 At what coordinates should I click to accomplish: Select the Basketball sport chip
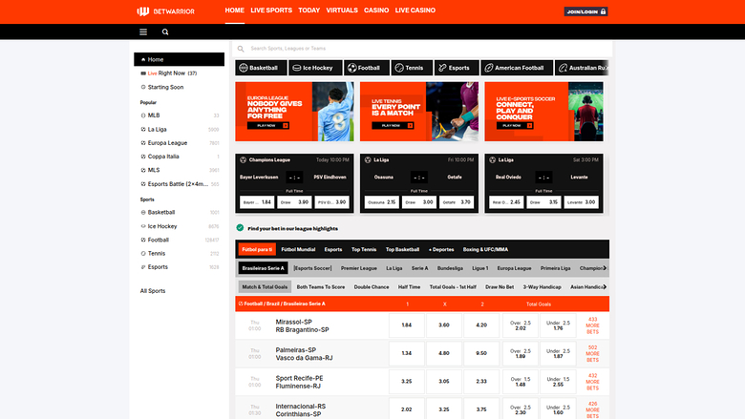[x=261, y=68]
